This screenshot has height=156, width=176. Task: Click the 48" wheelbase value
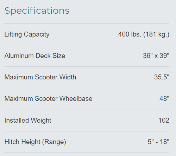click(164, 99)
